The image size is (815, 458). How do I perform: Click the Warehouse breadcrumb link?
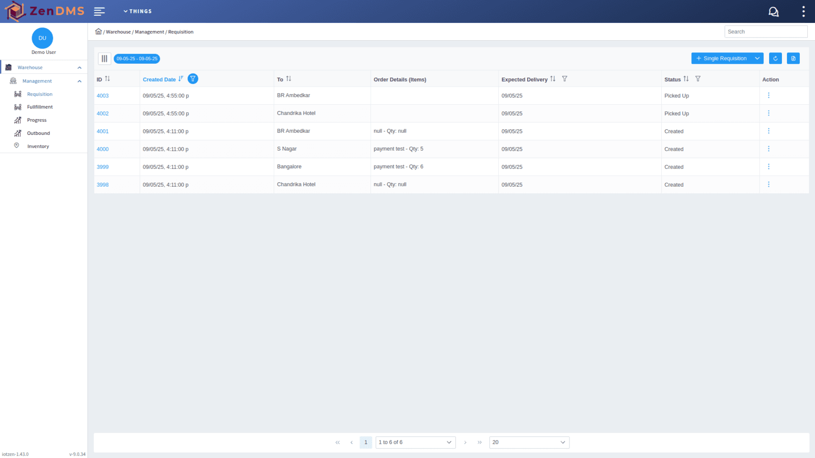[118, 32]
